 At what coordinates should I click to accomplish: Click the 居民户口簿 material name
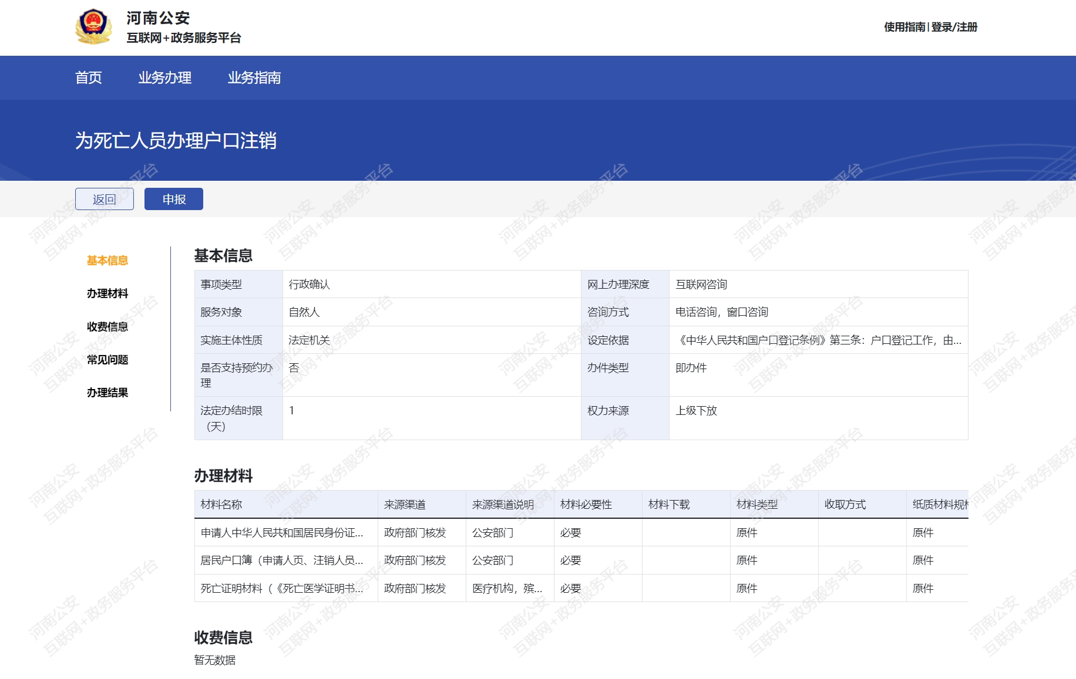coord(282,560)
